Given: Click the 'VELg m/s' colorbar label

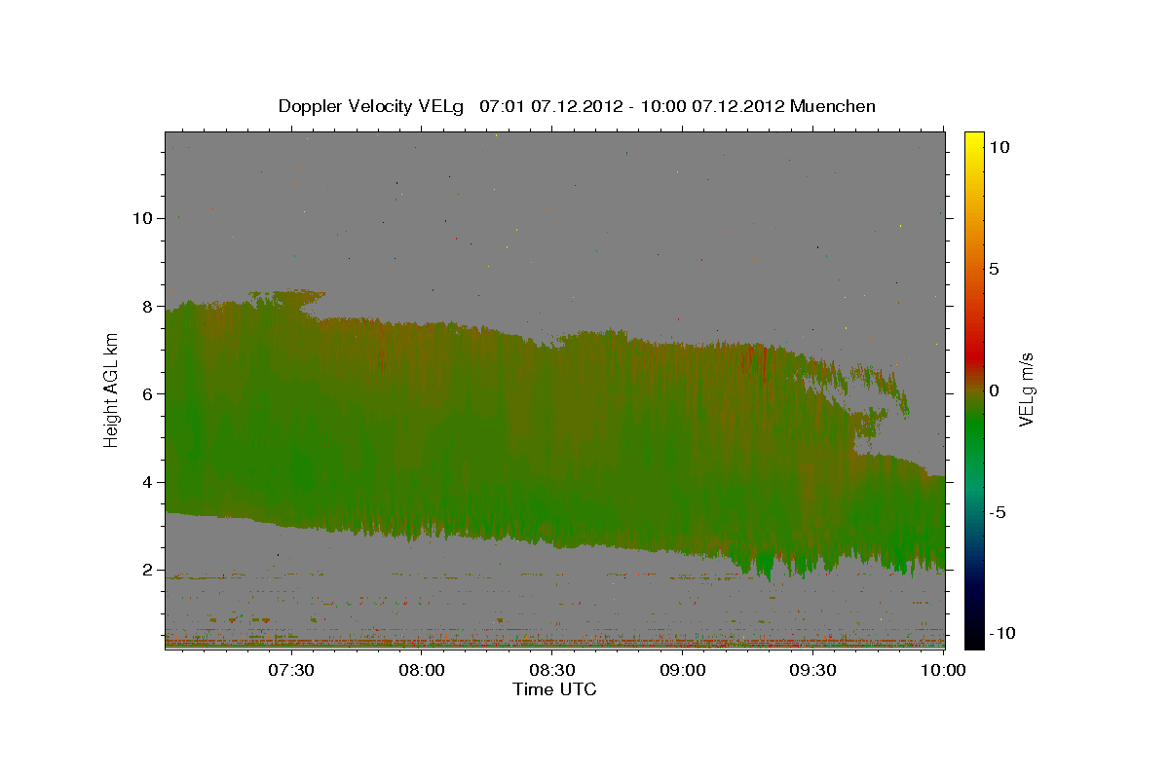Looking at the screenshot, I should coord(1026,389).
